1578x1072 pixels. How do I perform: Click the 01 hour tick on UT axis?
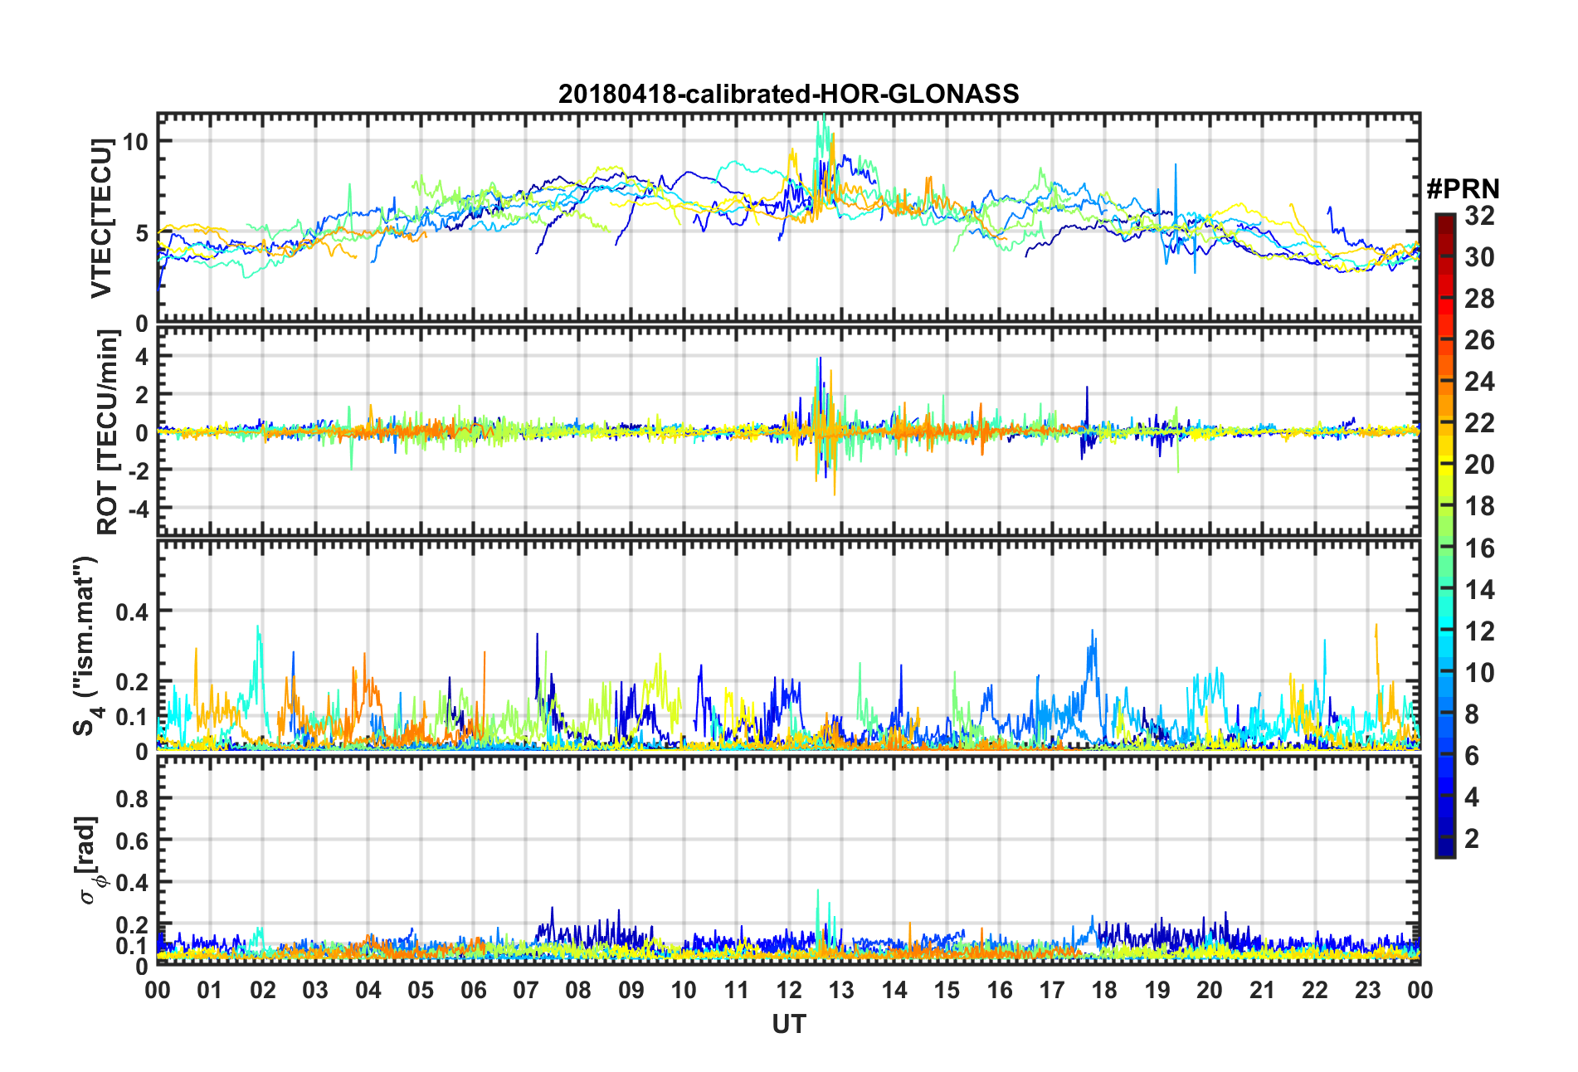210,991
